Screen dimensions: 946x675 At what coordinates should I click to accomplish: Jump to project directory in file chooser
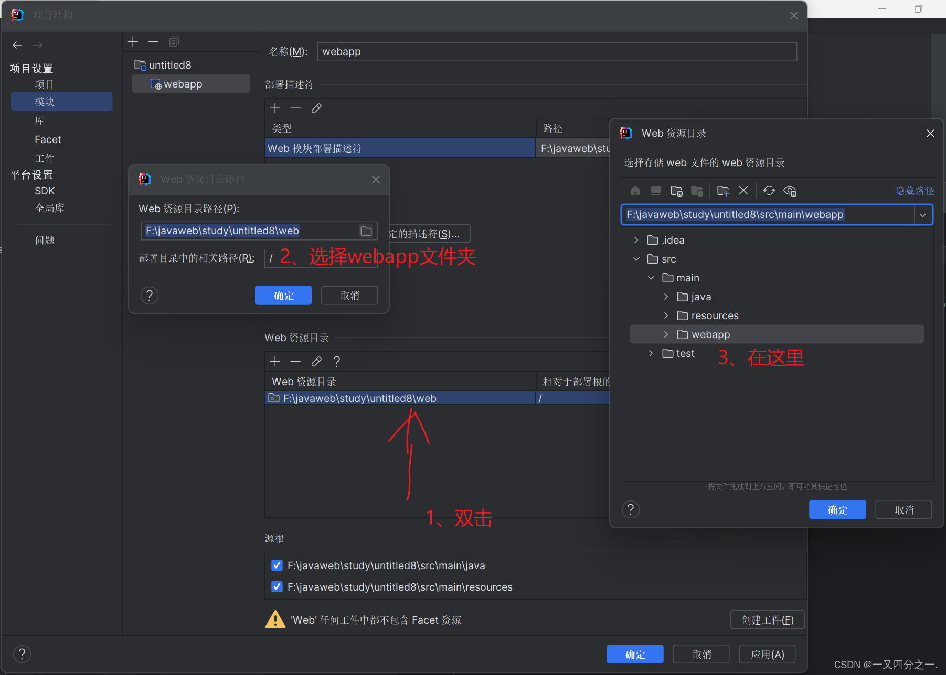[x=677, y=190]
